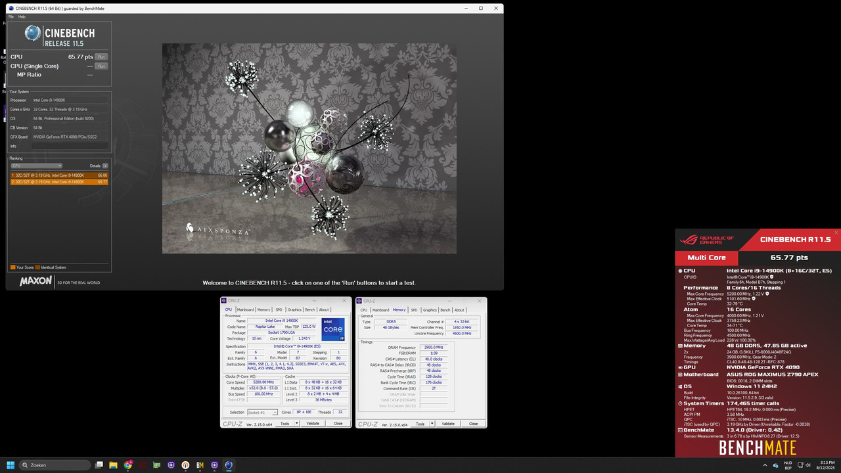Expand Tools dropdown arrow in left CPU-Z
Image resolution: width=841 pixels, height=473 pixels.
click(x=297, y=424)
